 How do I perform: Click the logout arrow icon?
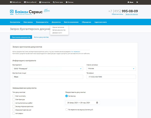pos(137,2)
